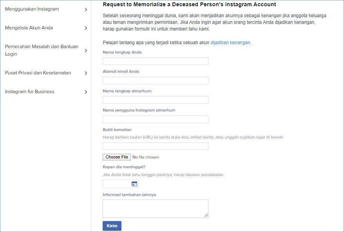Follow the dijadikan kenangan link
Image resolution: width=344 pixels, height=232 pixels.
pos(230,43)
